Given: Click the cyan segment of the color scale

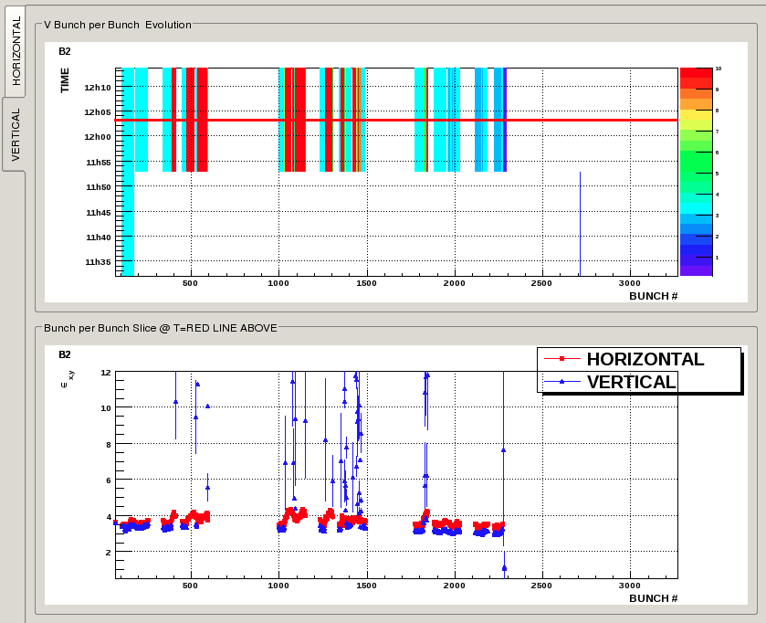Looking at the screenshot, I should tap(696, 208).
